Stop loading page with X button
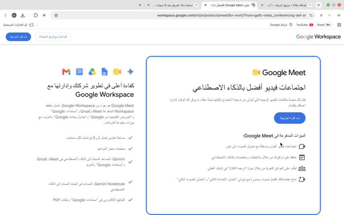Screen dimensions: 344x215 pos(321,15)
